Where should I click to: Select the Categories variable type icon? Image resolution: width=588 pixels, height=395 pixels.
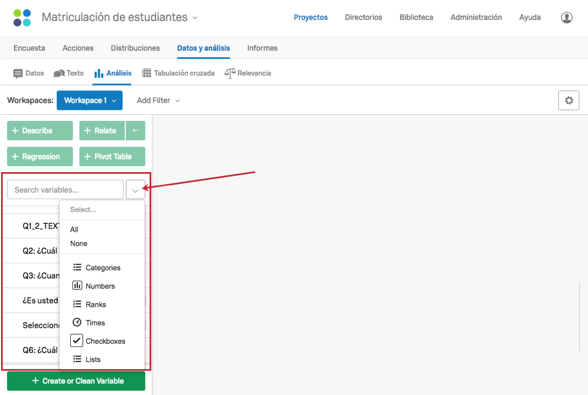coord(76,267)
